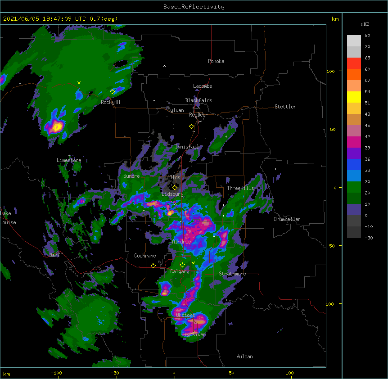This screenshot has width=388, height=379.
Task: Select the Sylvan label
Action: 176,110
